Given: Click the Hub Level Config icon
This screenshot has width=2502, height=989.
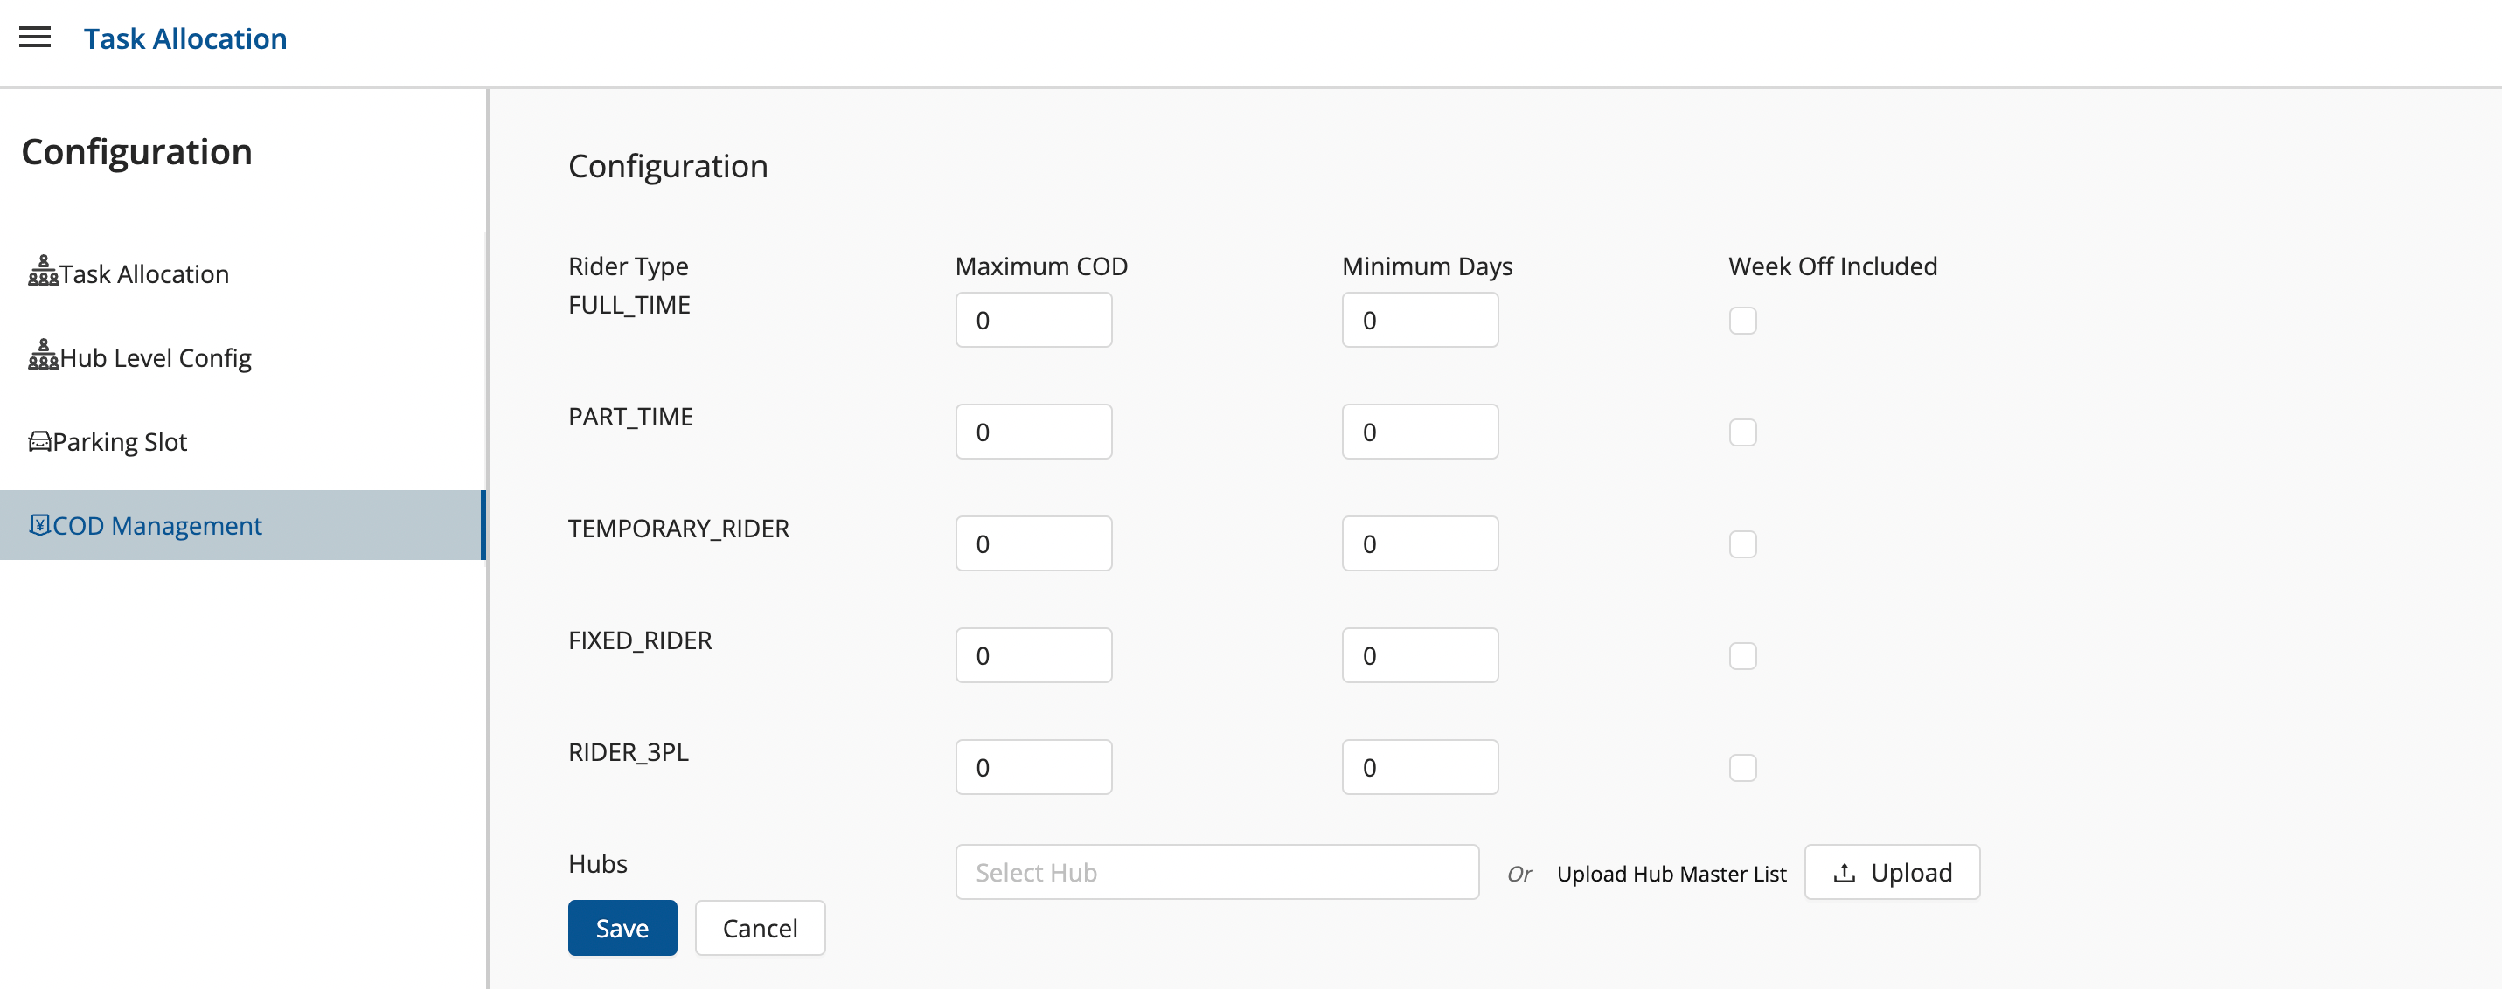Looking at the screenshot, I should pos(43,356).
